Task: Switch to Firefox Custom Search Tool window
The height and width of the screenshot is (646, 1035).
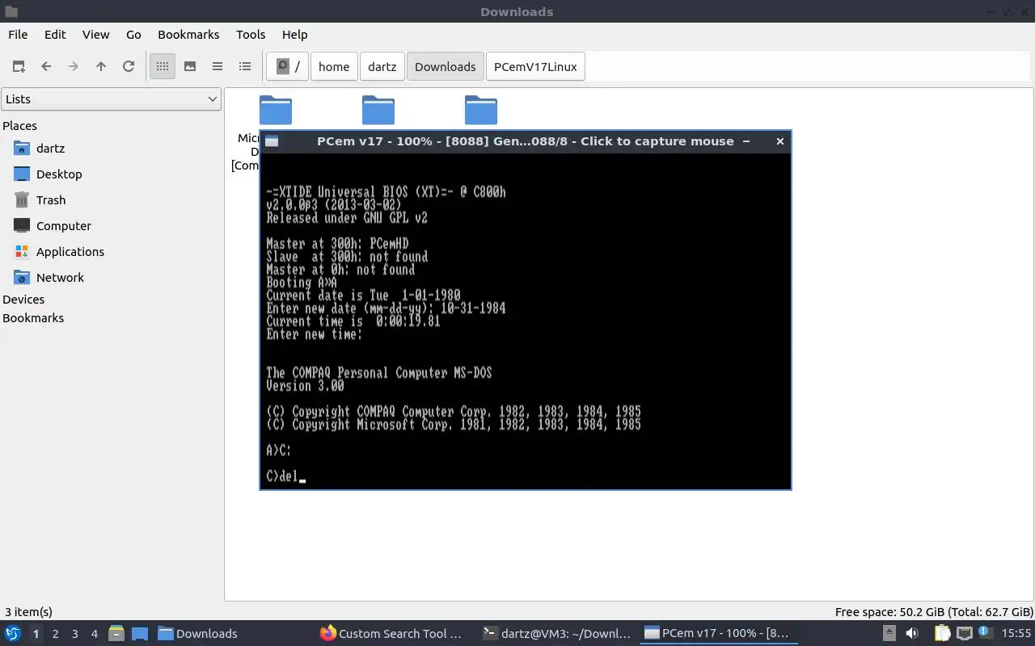Action: [x=391, y=633]
